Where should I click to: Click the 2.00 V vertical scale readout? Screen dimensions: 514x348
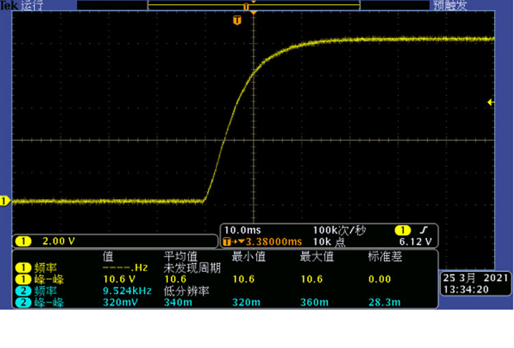click(x=59, y=242)
